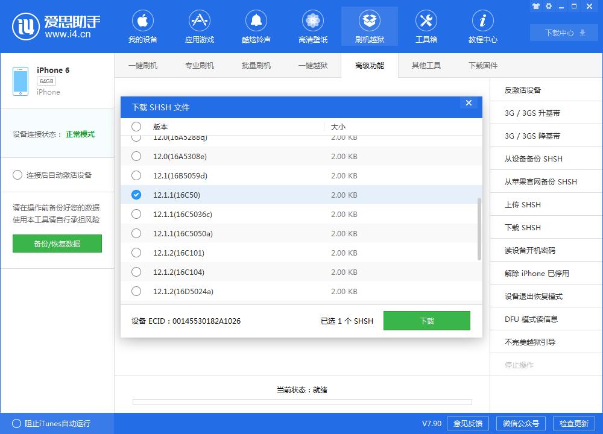This screenshot has height=434, width=603.
Task: Click the 备份/恢复数据 button
Action: (57, 244)
